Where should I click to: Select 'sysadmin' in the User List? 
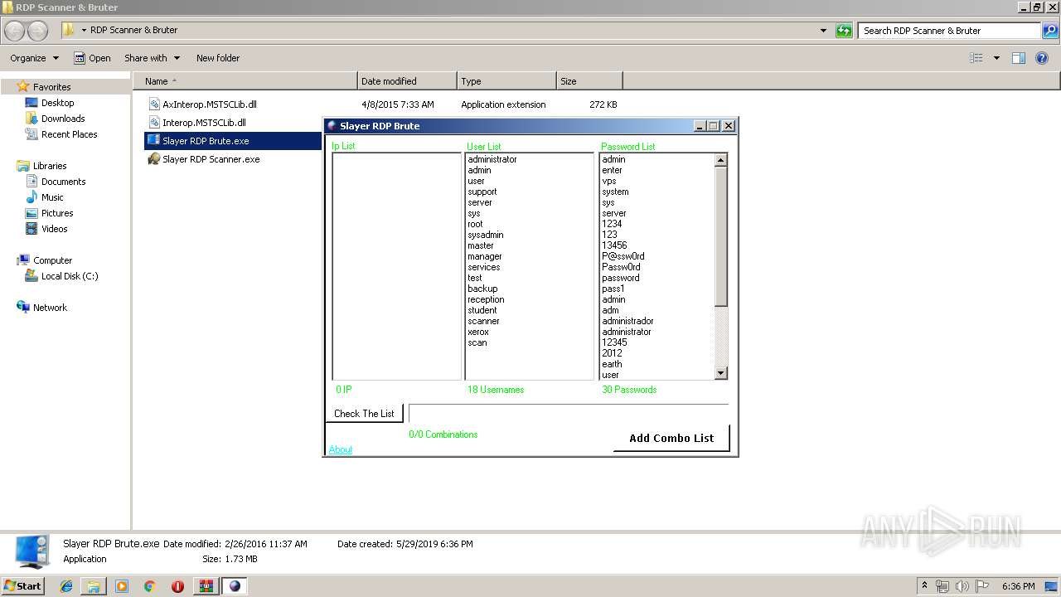tap(486, 235)
